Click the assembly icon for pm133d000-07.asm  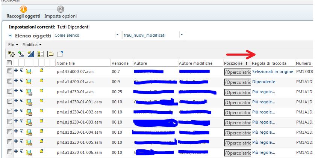(29, 72)
